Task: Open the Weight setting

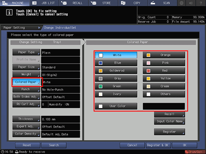Action: click(26, 75)
